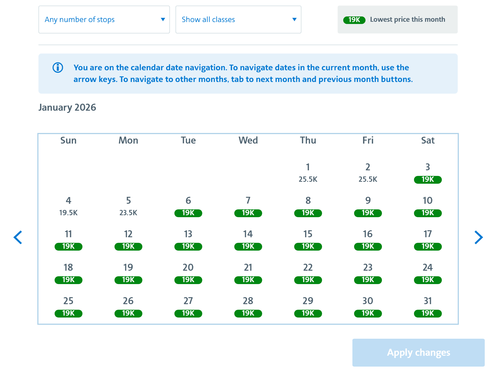Click the 19K badge on January 10
This screenshot has width=497, height=373.
[428, 213]
